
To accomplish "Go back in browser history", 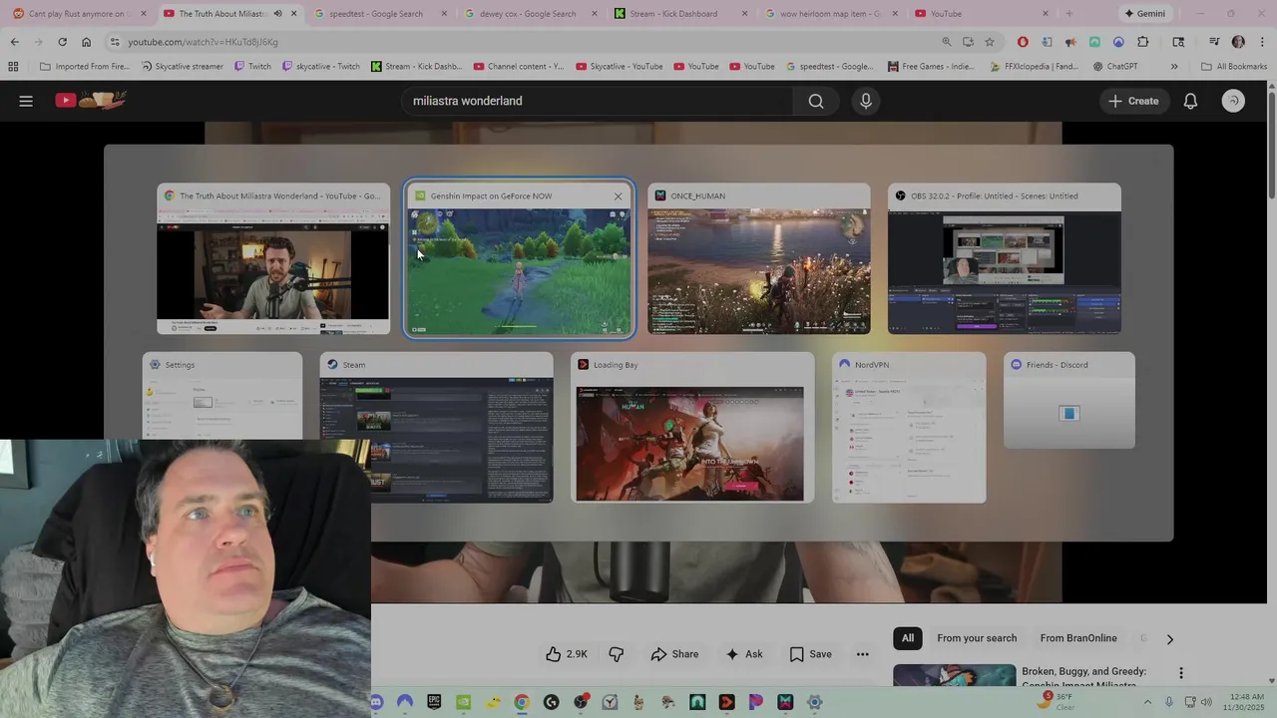I will click(15, 42).
